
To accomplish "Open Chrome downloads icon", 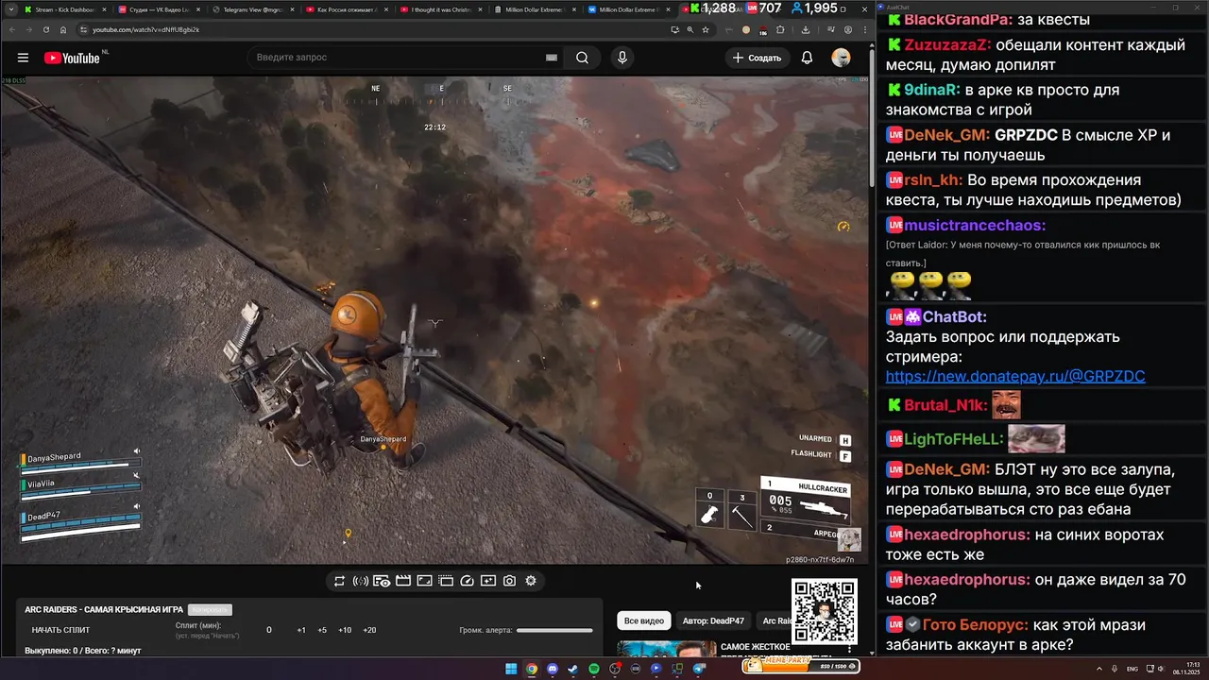I will [x=805, y=29].
